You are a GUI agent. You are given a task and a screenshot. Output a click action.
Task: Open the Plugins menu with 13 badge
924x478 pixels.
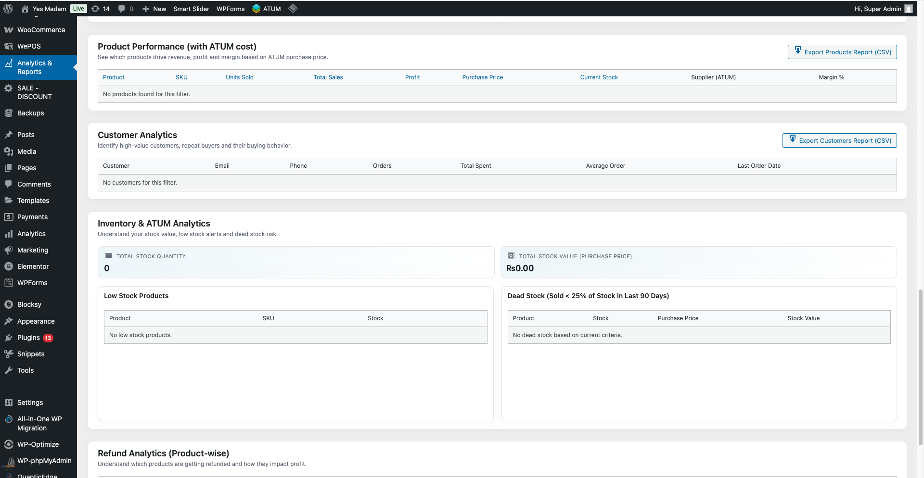pos(29,338)
